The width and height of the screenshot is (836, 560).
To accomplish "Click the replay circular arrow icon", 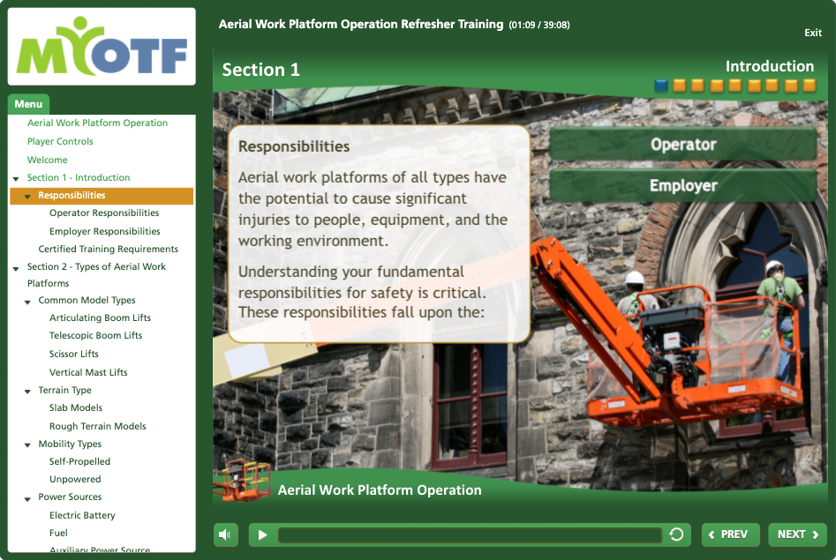I will coord(676,534).
